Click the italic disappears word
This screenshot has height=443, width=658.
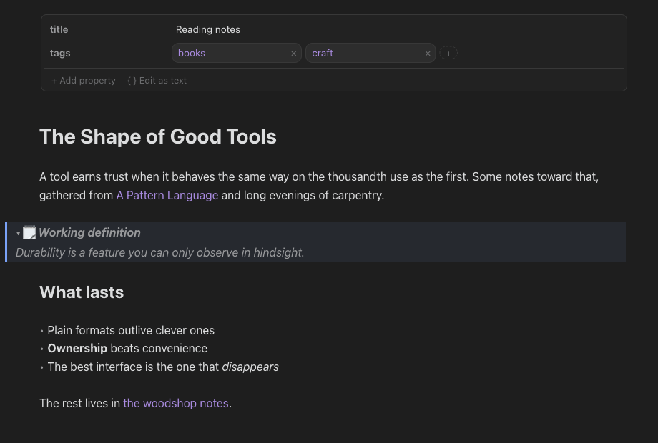250,367
